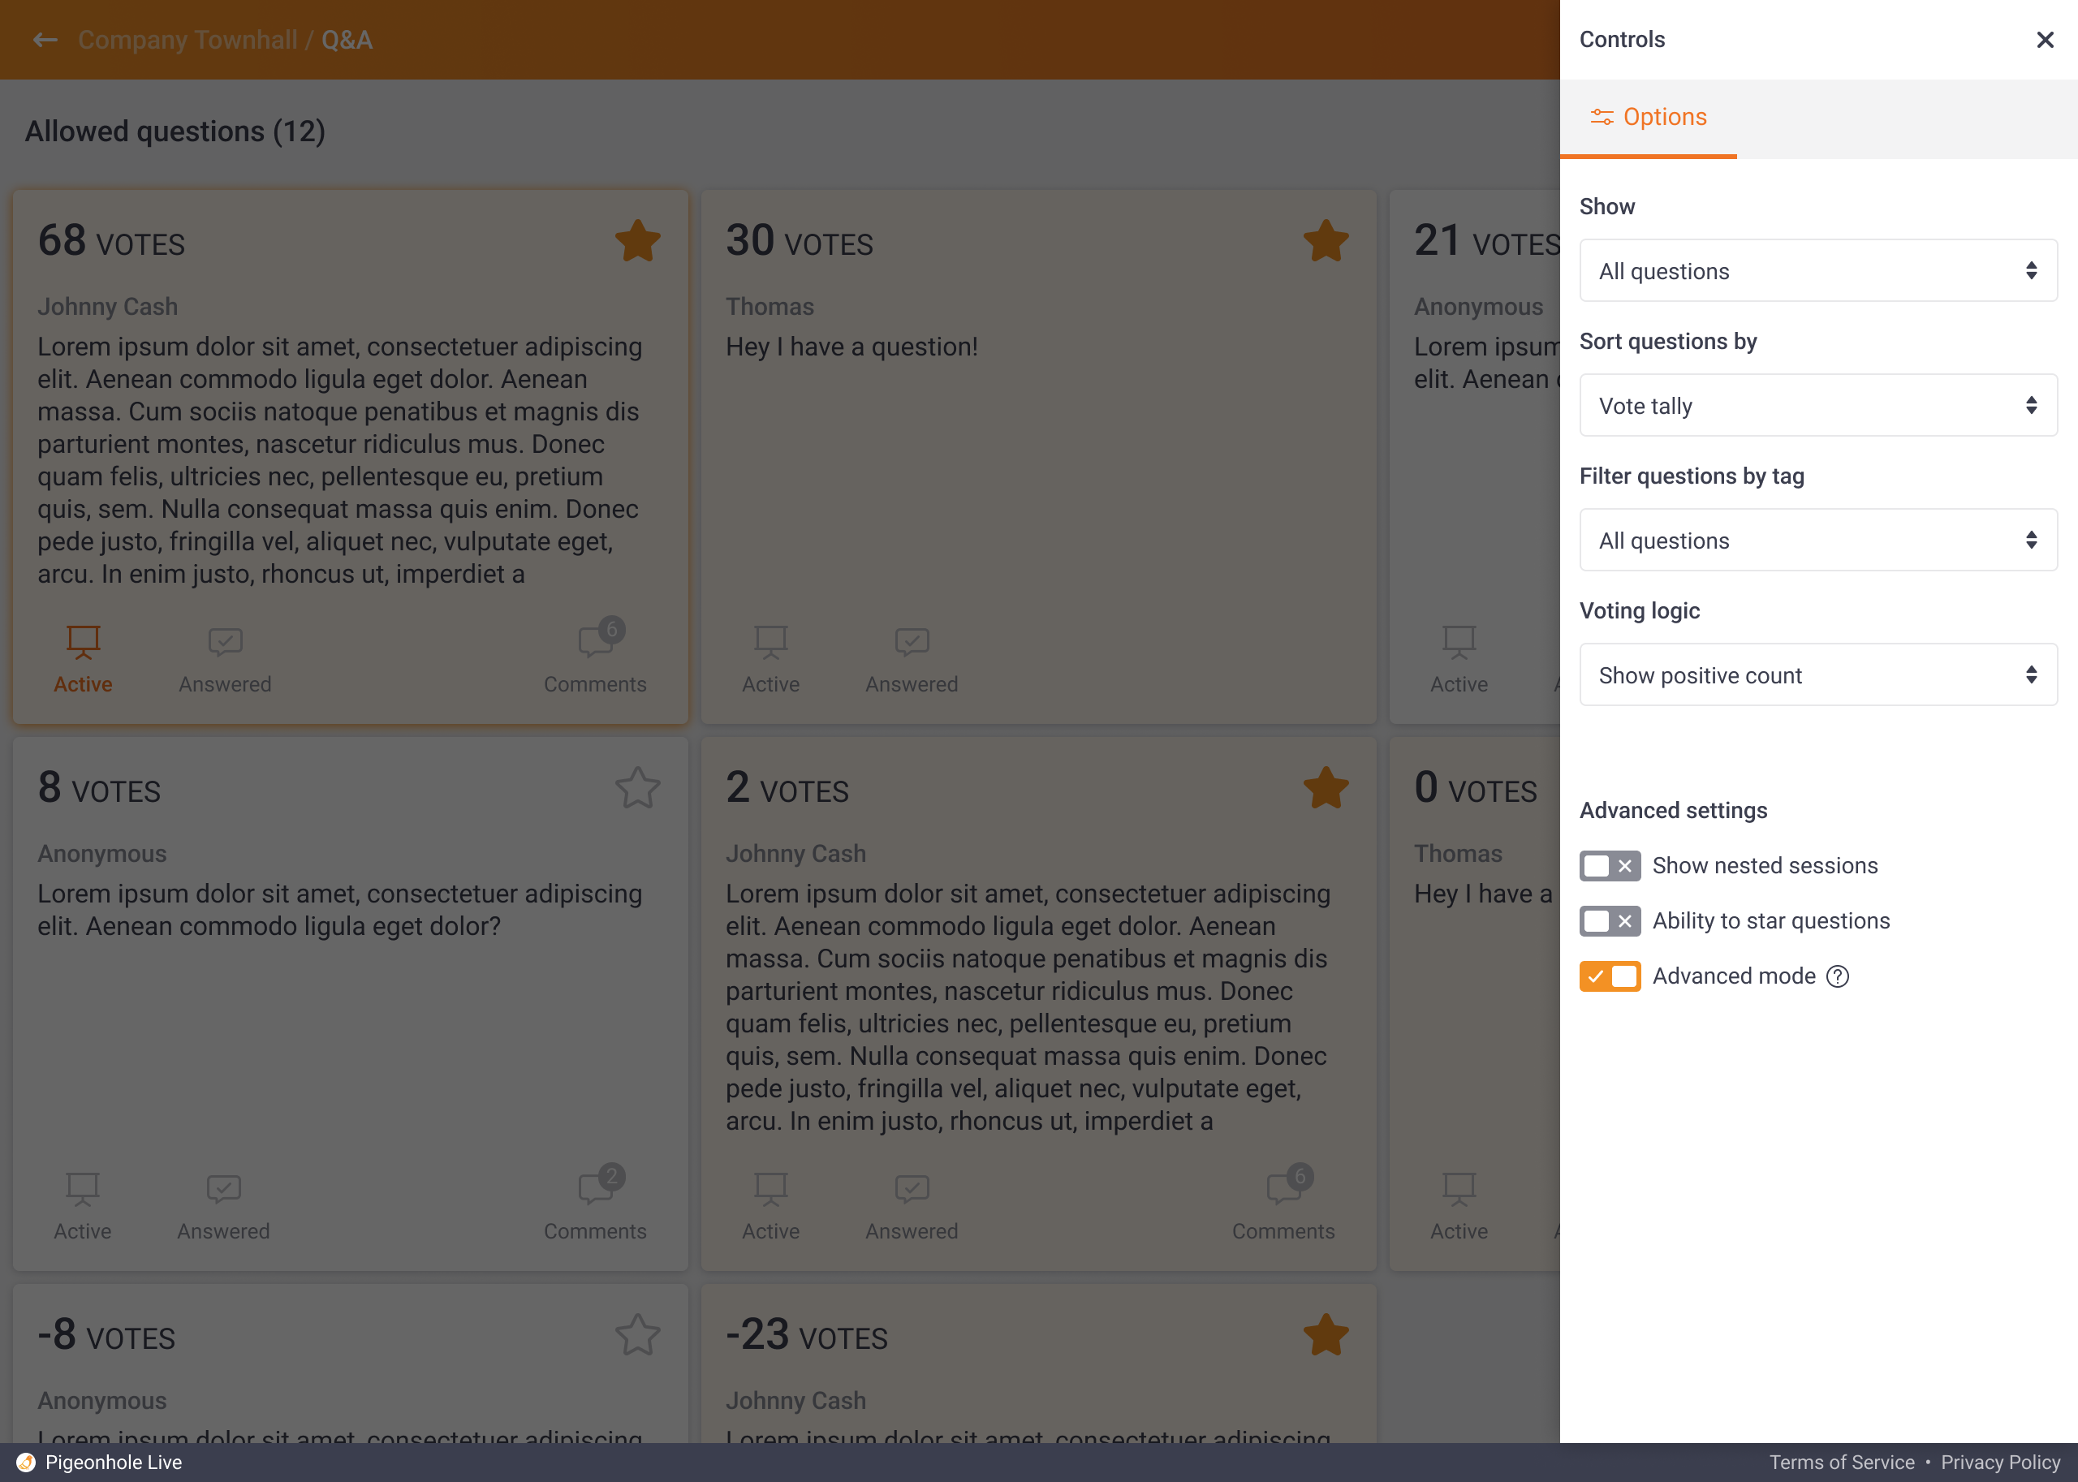This screenshot has width=2078, height=1482.
Task: Open the Show dropdown set to All questions
Action: [x=1818, y=270]
